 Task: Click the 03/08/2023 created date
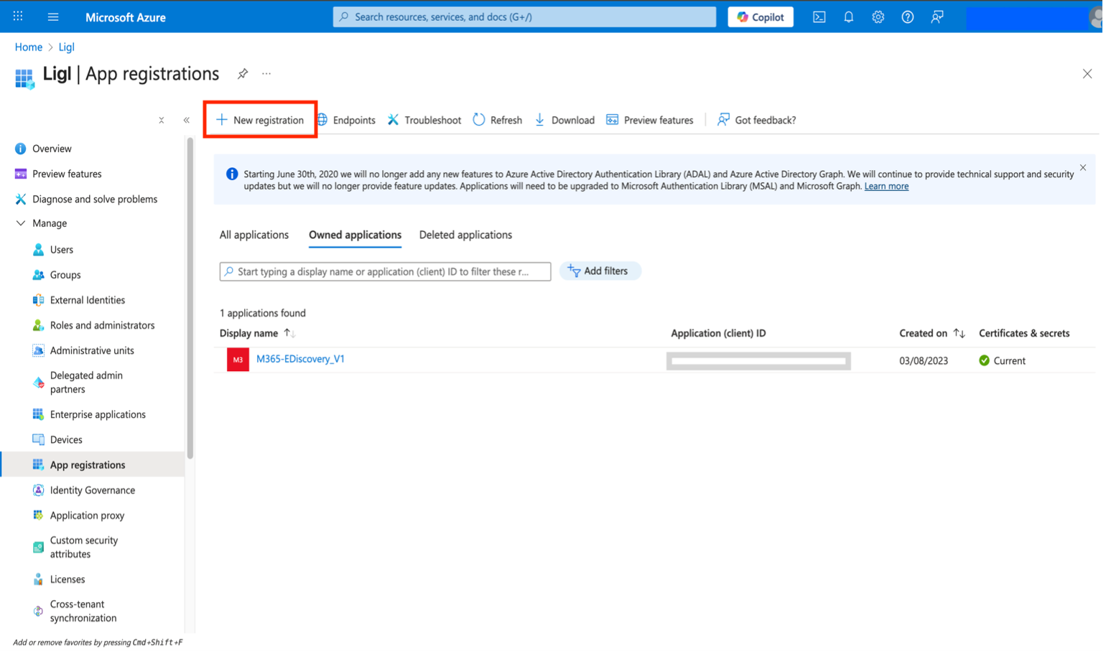924,361
